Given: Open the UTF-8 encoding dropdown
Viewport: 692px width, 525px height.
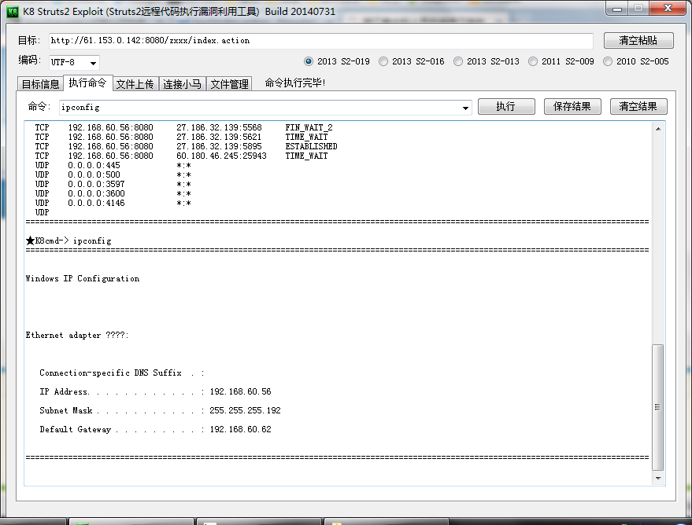Looking at the screenshot, I should [74, 63].
